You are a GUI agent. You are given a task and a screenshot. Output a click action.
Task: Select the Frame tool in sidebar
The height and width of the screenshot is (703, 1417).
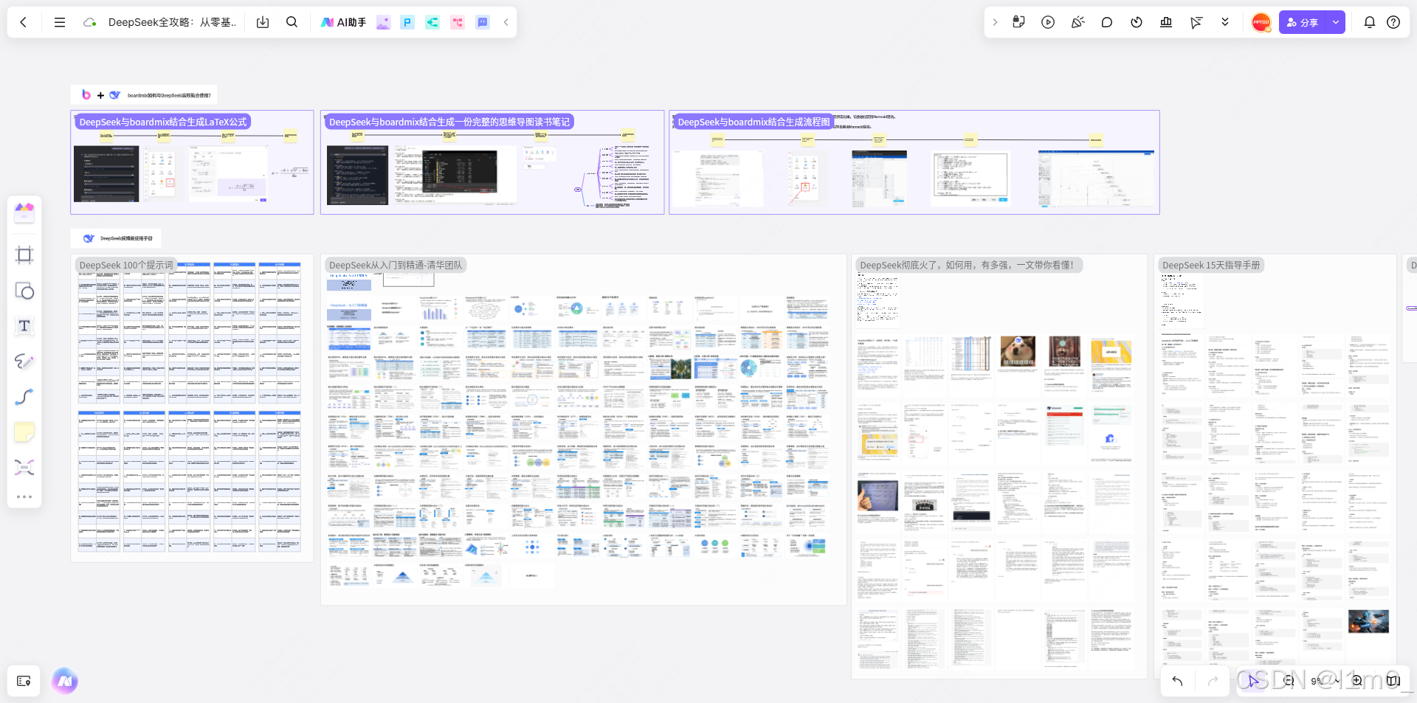click(24, 255)
